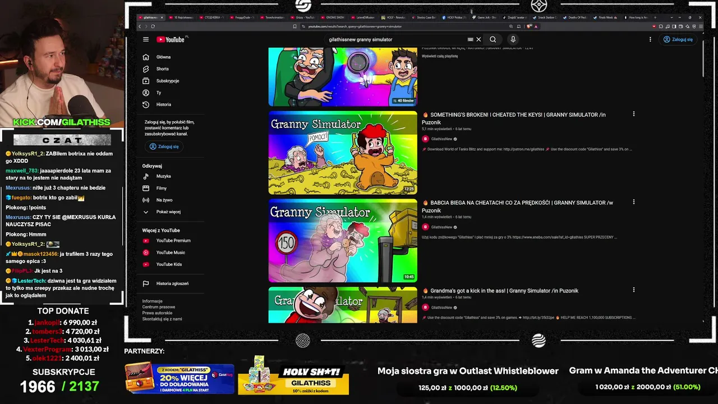Click the magnifier search button
The width and height of the screenshot is (718, 404).
[493, 39]
